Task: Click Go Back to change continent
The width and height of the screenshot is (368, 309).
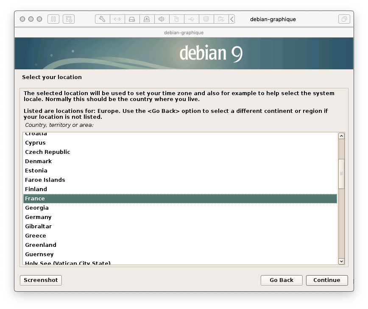Action: [282, 280]
